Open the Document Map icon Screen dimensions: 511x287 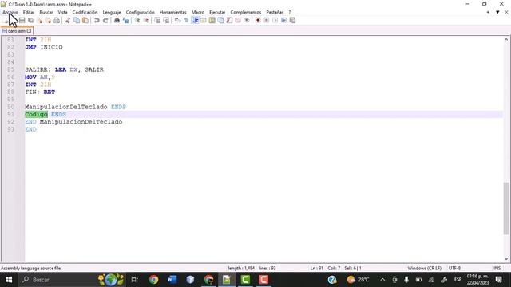click(212, 20)
